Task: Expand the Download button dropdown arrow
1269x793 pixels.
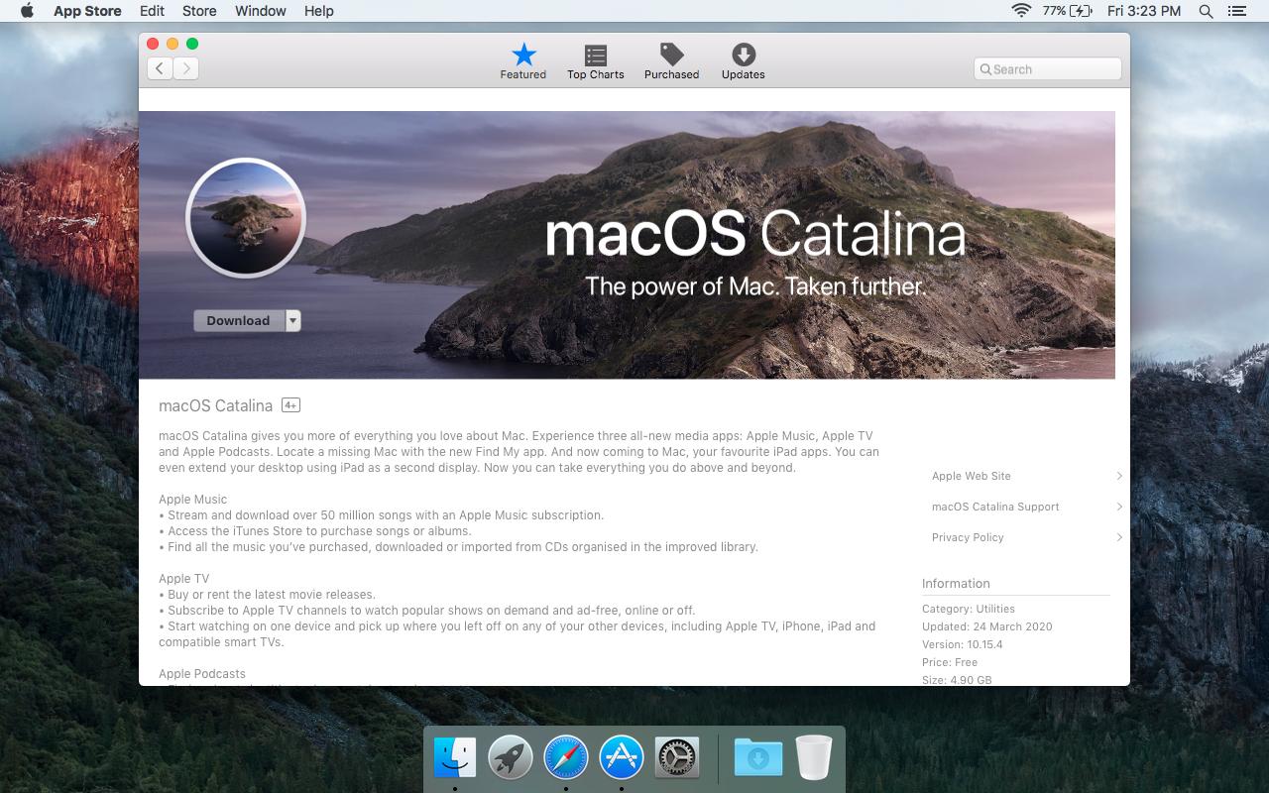Action: coord(292,320)
